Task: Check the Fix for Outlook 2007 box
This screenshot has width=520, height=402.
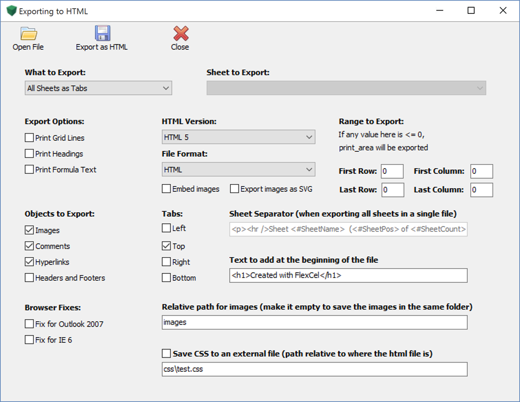Action: tap(30, 324)
